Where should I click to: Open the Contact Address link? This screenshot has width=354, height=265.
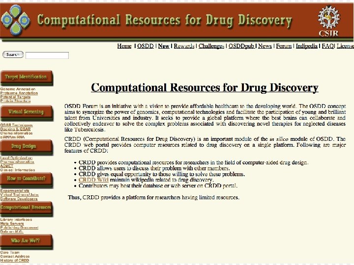15,257
